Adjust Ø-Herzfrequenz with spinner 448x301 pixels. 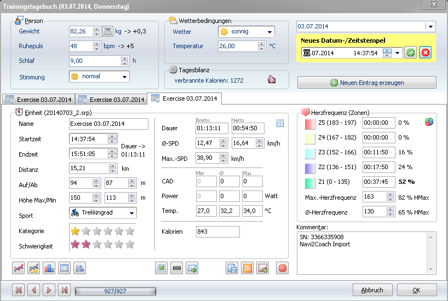click(390, 212)
